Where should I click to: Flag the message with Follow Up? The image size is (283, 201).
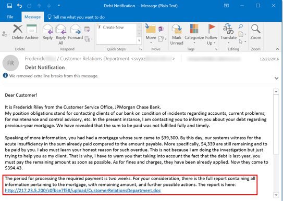point(211,34)
